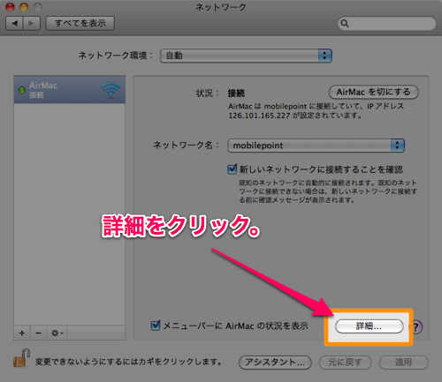The image size is (442, 382).
Task: Click the forward navigation arrow
Action: 32,23
